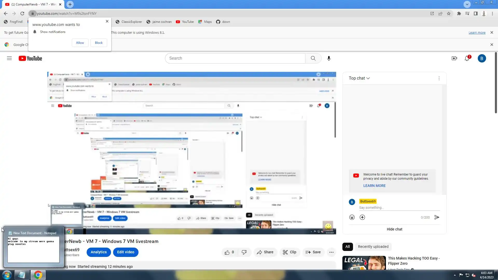Screen dimensions: 498x280
Task: Open more actions ellipsis under video
Action: [x=331, y=252]
